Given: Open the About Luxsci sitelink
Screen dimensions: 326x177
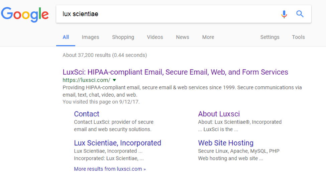Looking at the screenshot, I should (219, 114).
